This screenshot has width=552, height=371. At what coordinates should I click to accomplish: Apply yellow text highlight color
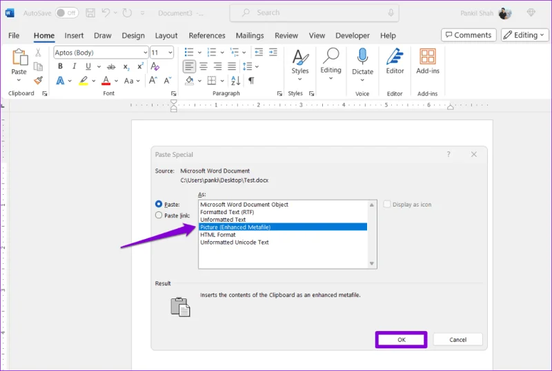click(83, 81)
